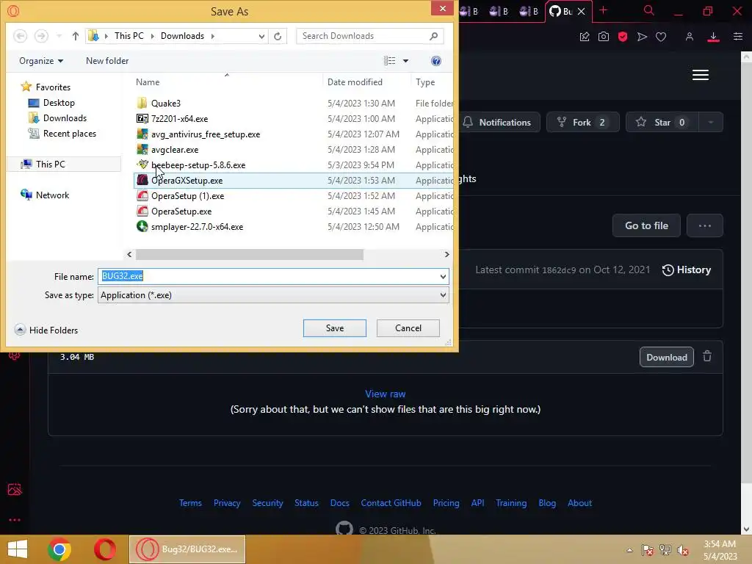The image size is (752, 564).
Task: Collapse folder pane with Hide Folders
Action: [46, 330]
